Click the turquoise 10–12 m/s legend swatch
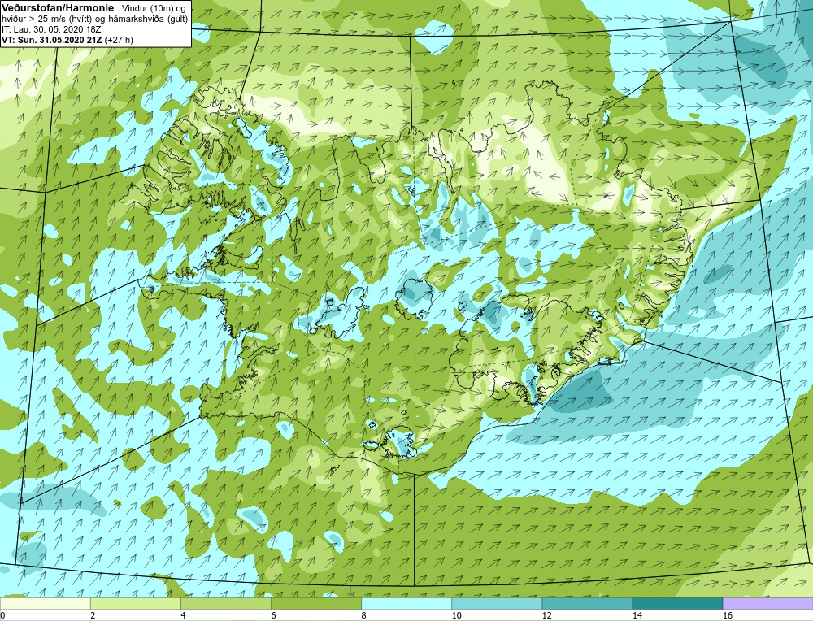The height and width of the screenshot is (621, 813). [496, 603]
